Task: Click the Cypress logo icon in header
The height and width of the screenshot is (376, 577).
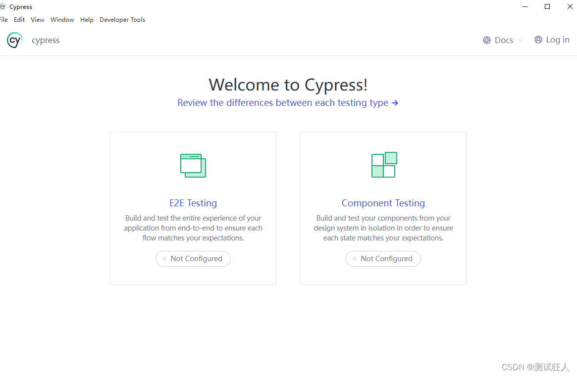Action: [15, 40]
